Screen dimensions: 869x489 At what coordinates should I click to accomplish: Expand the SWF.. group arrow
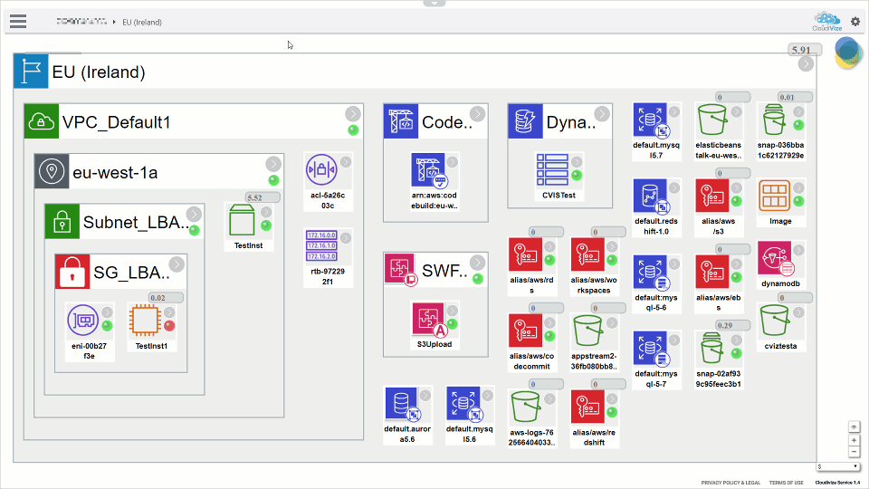click(x=477, y=263)
